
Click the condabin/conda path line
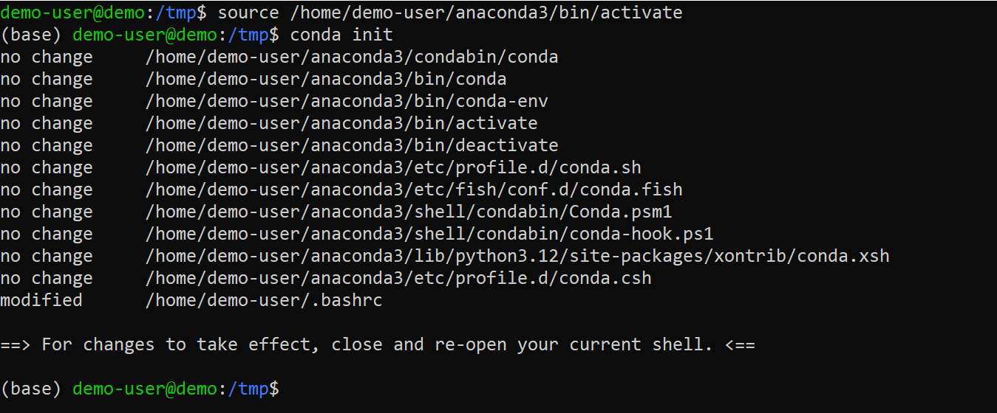click(x=352, y=57)
